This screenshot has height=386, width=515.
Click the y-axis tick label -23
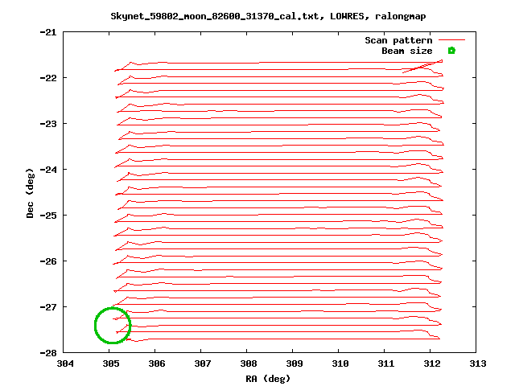click(48, 124)
